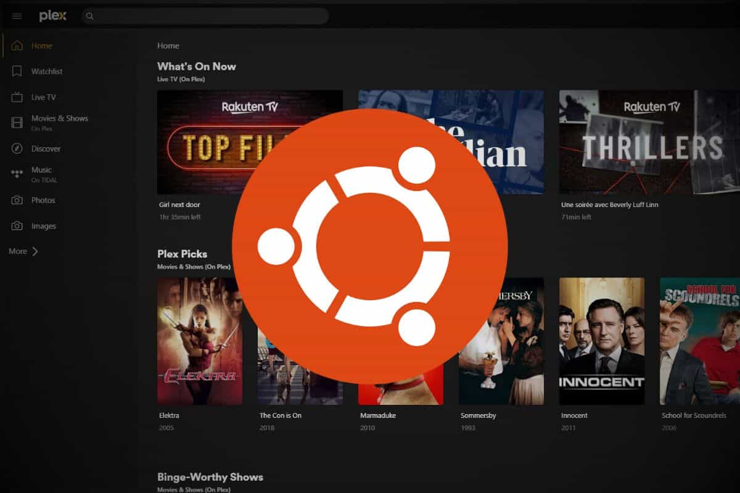
Task: Open Discover in the sidebar
Action: point(46,149)
